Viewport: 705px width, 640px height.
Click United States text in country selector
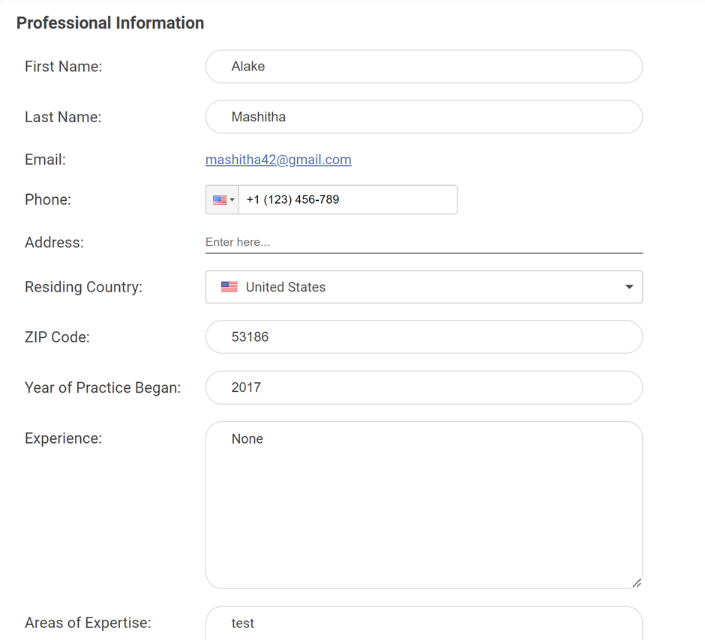click(285, 286)
